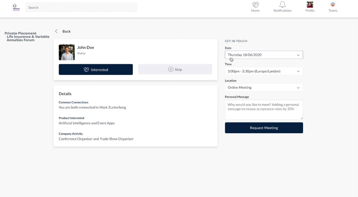Click the Back arrow chevron
358x197 pixels.
click(x=56, y=31)
